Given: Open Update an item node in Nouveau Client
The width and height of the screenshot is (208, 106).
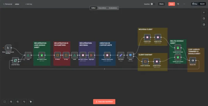Looking at the screenshot, I should click(158, 37).
